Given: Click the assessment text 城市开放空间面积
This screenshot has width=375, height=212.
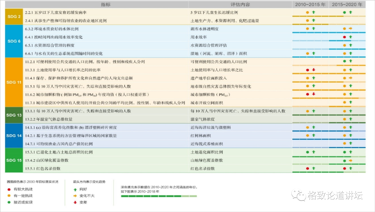Looking at the screenshot, I should click(x=207, y=103).
